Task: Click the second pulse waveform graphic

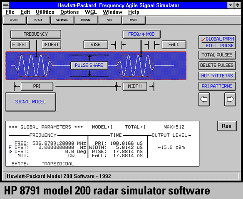Action: [x=136, y=66]
